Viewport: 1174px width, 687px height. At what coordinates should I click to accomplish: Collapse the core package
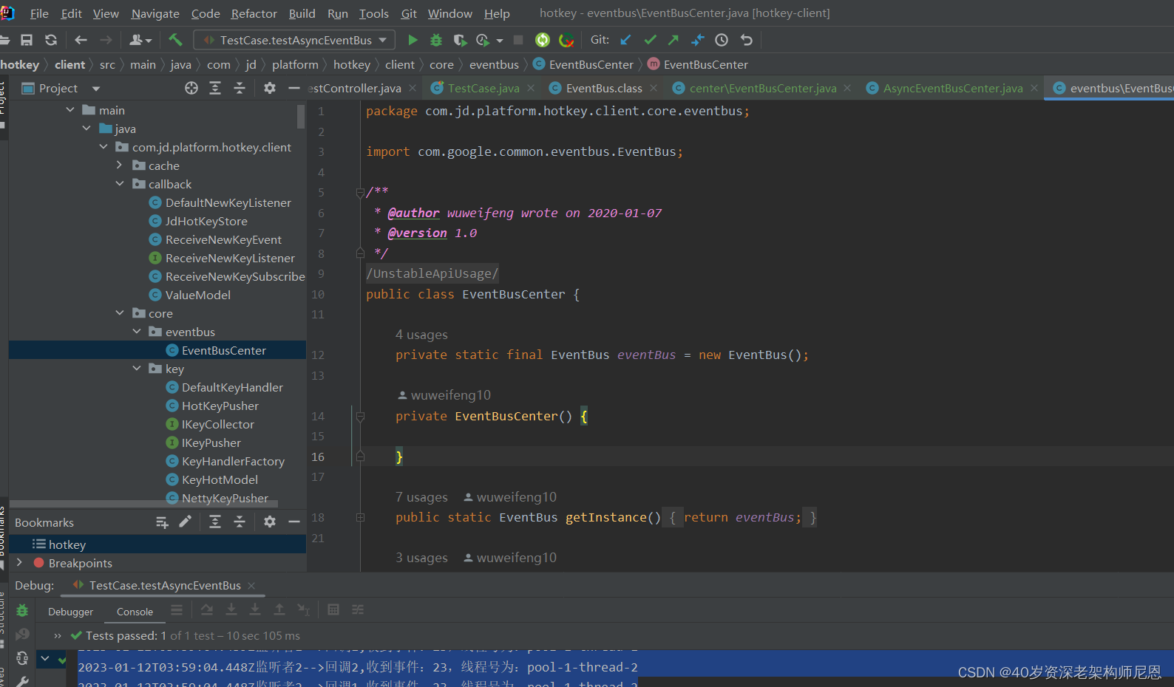click(120, 313)
